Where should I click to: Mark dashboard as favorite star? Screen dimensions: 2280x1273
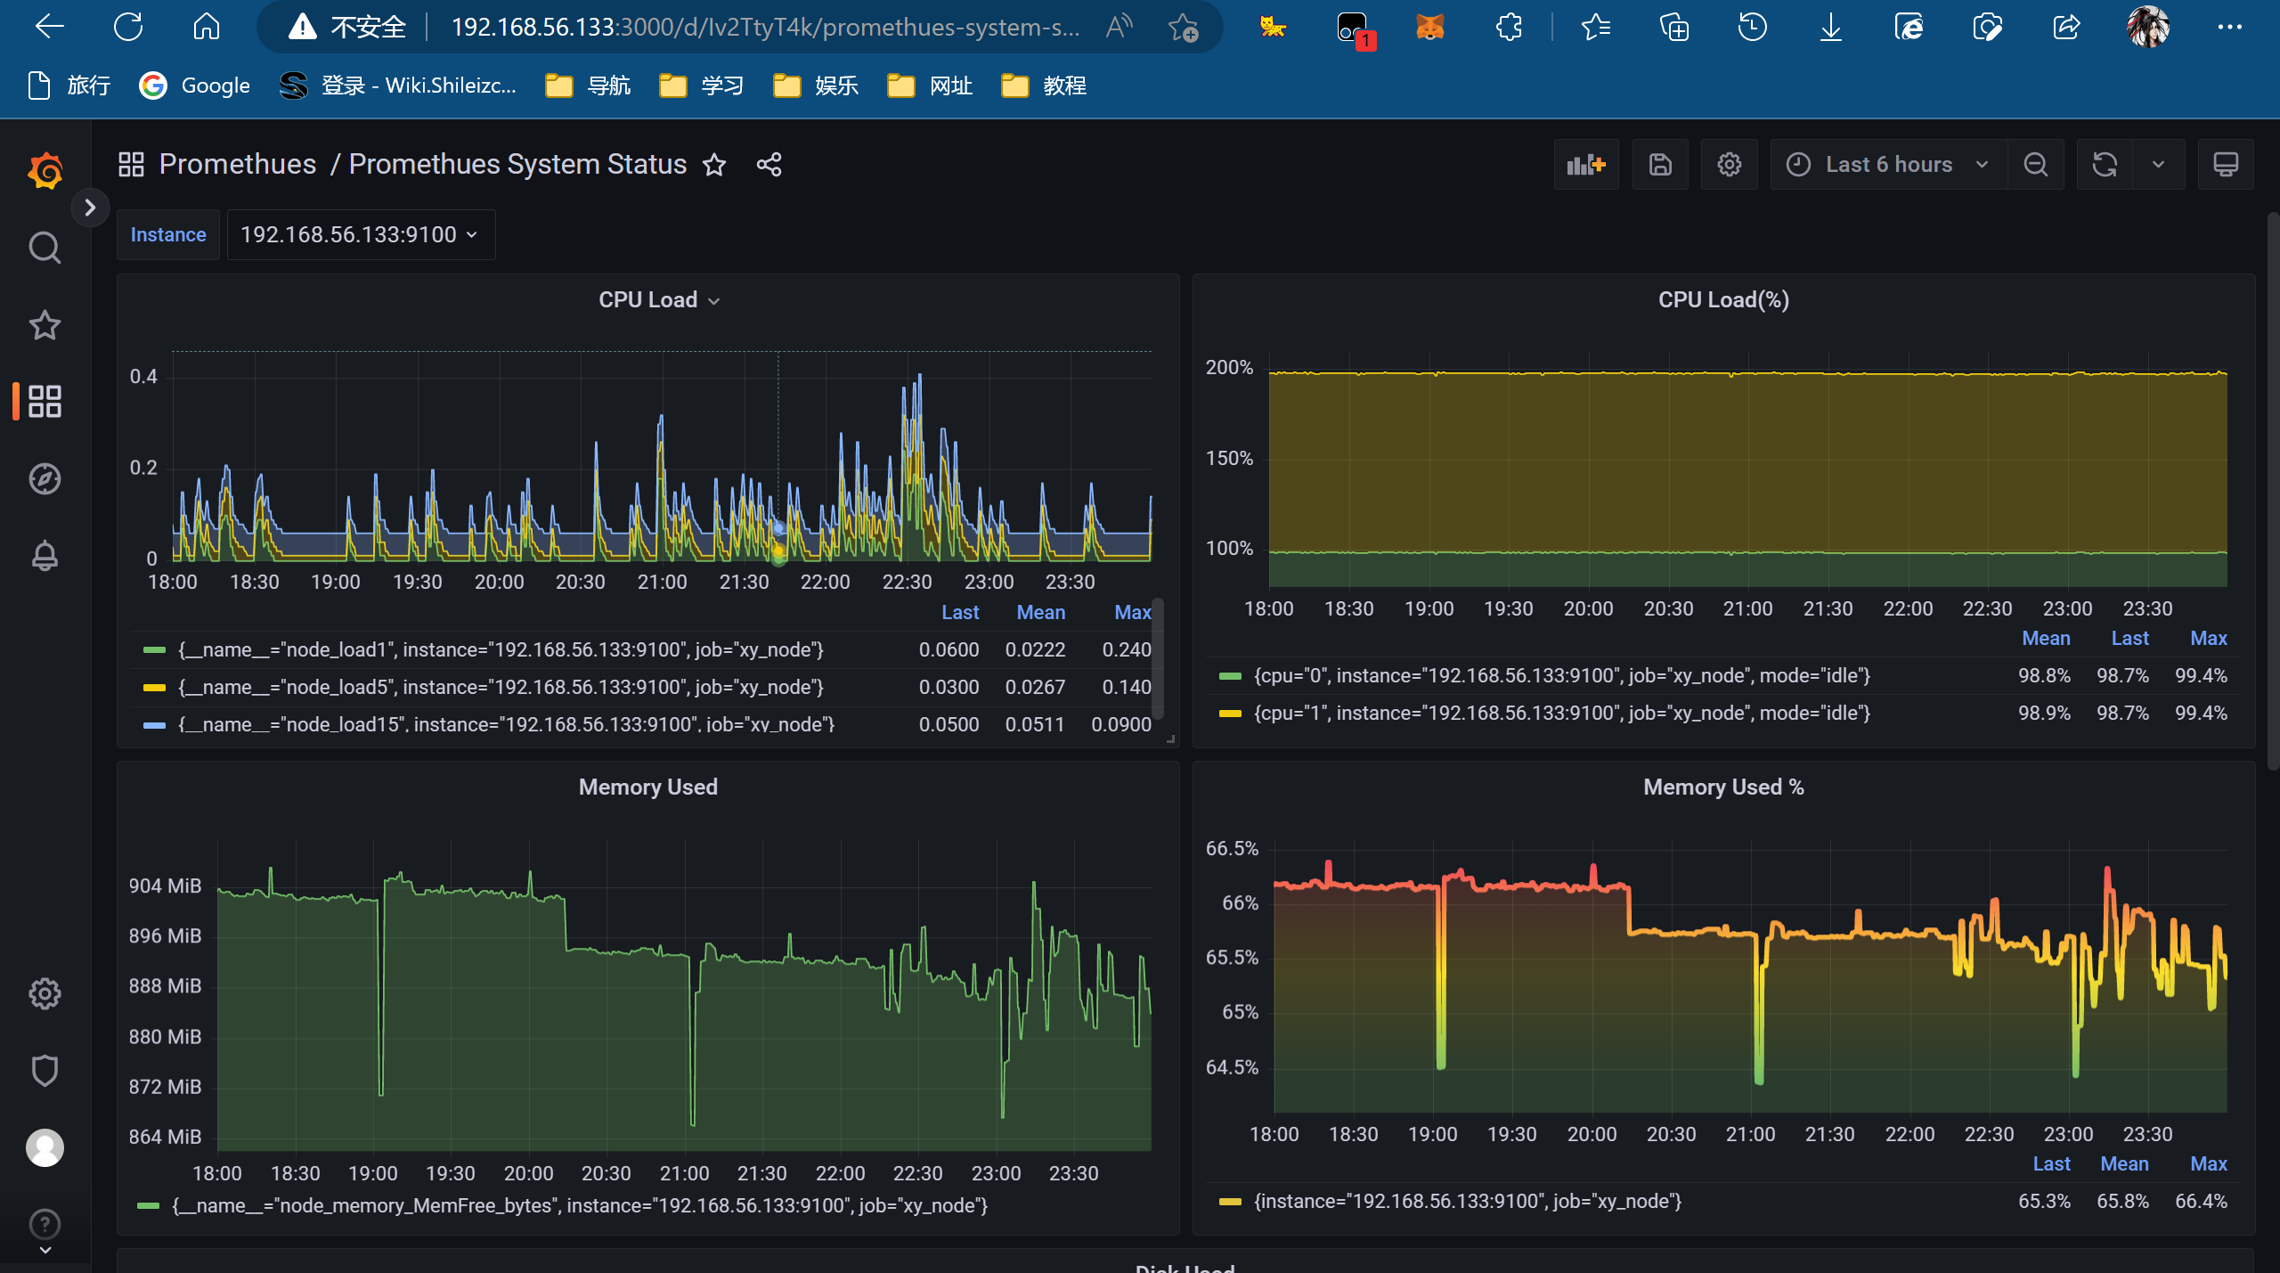pyautogui.click(x=714, y=165)
